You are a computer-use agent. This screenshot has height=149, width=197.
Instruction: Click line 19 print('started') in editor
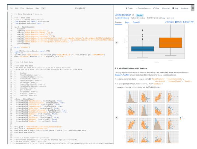(22, 47)
